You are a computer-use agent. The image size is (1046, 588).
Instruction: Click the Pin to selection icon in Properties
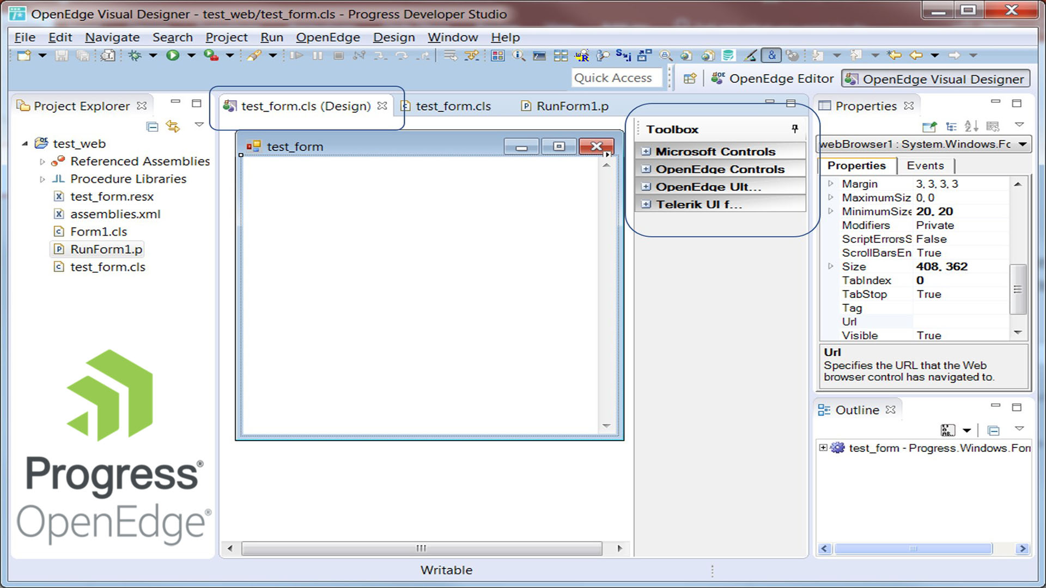[x=929, y=127]
